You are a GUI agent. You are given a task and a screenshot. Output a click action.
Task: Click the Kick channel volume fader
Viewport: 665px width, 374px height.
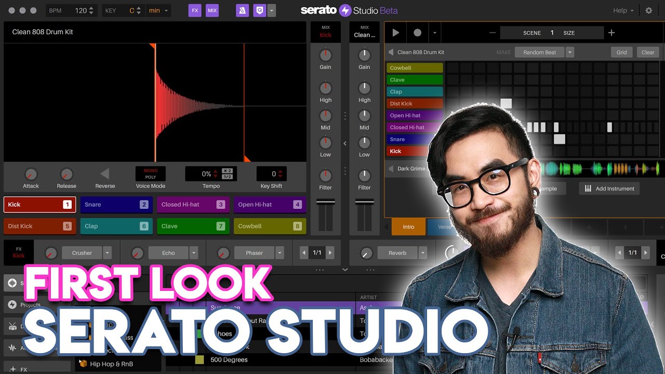tap(325, 202)
